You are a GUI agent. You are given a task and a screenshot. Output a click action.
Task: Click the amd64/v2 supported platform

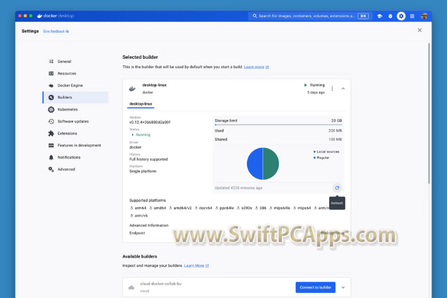(x=180, y=208)
